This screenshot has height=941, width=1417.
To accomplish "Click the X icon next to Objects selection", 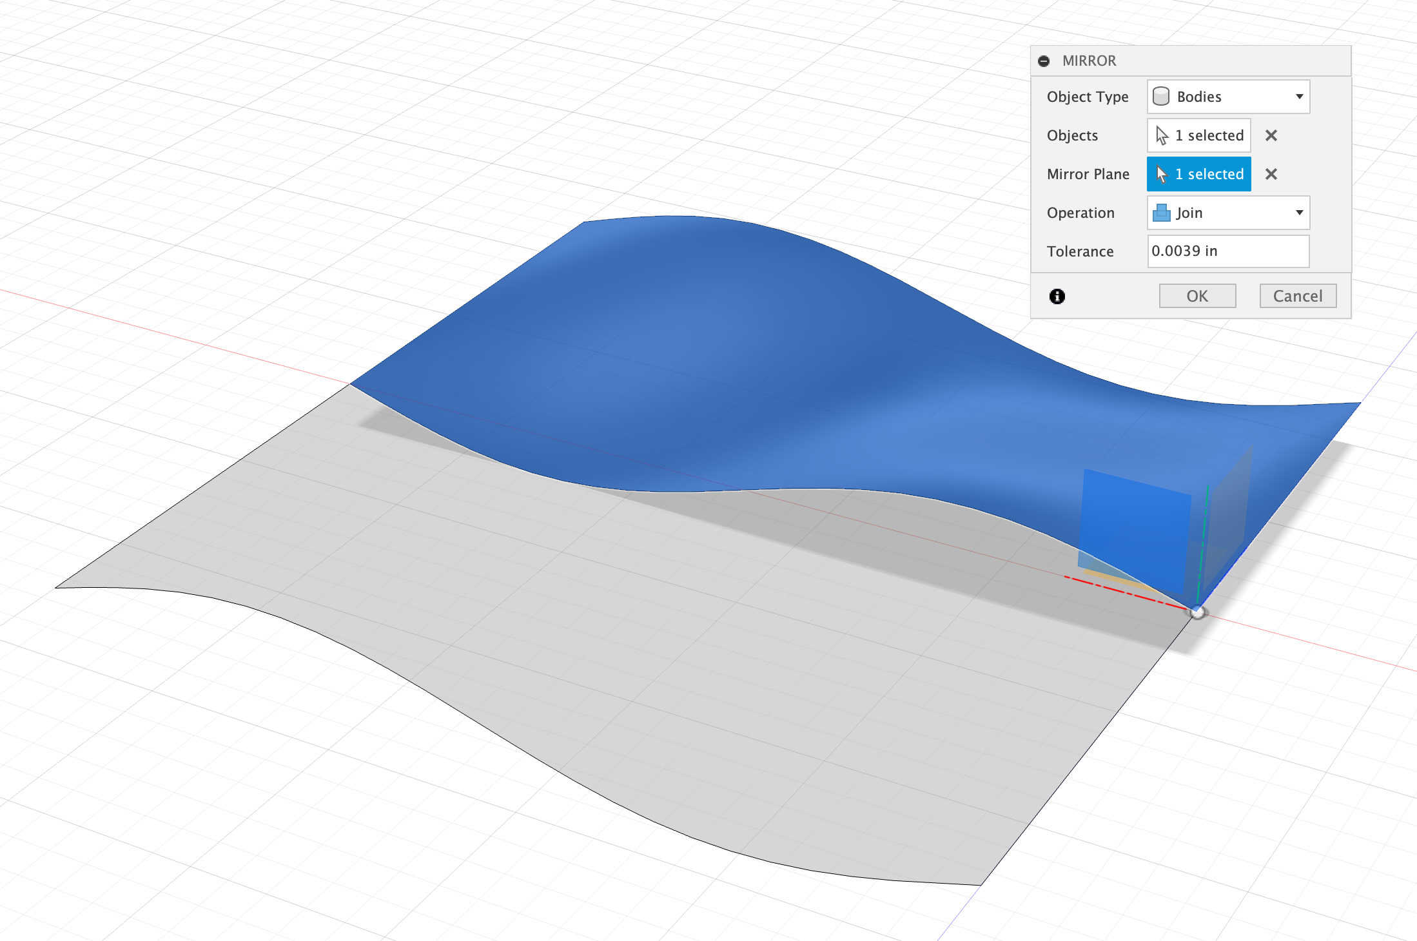I will tap(1272, 135).
